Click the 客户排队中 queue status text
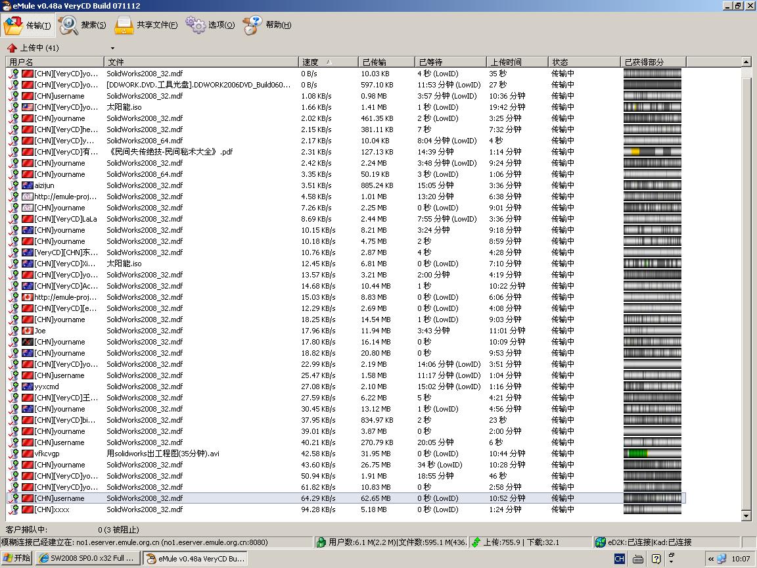757x568 pixels. point(26,530)
